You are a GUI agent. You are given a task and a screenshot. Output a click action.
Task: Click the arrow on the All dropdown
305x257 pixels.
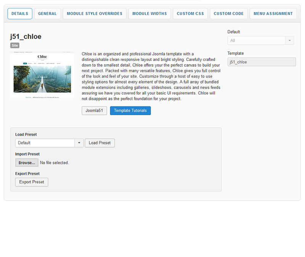[290, 40]
